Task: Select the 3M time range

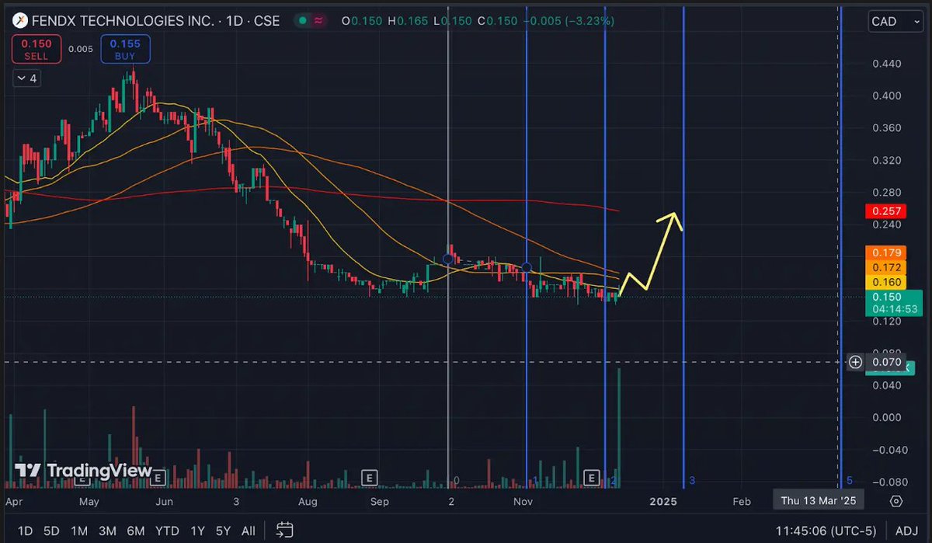Action: coord(107,531)
